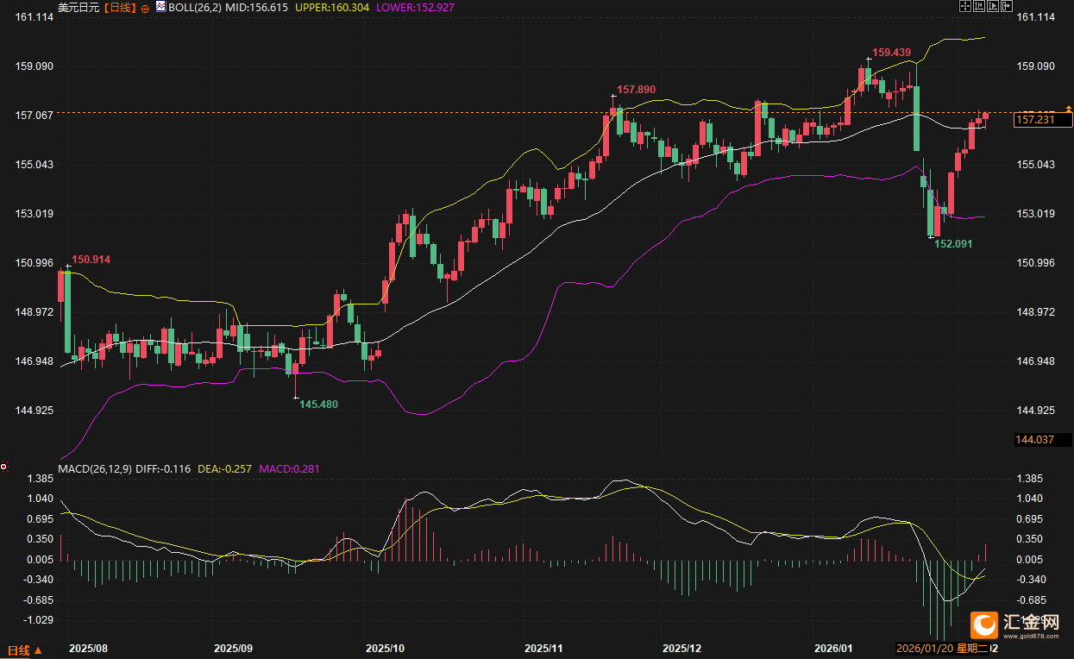Click the jump-to-start axis icon at top right
This screenshot has width=1074, height=659.
pyautogui.click(x=979, y=5)
